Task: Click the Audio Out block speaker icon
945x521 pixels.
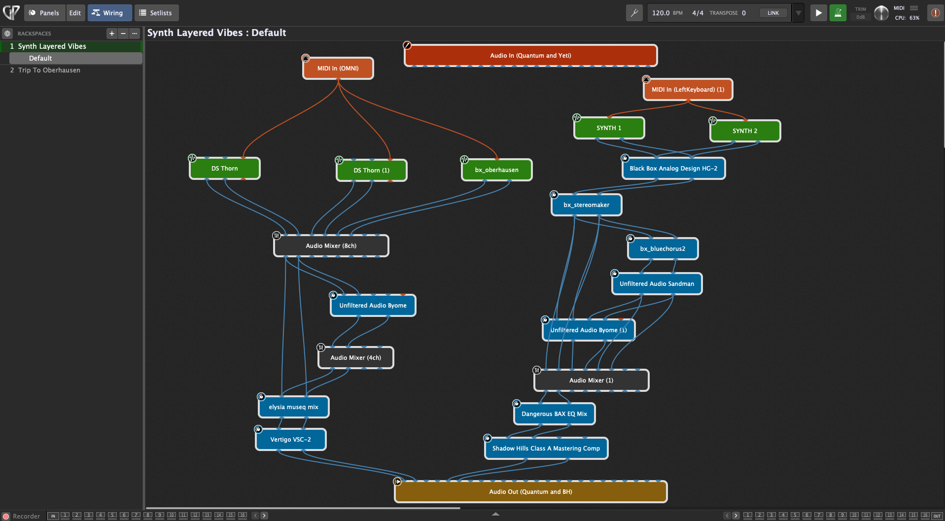Action: [397, 482]
